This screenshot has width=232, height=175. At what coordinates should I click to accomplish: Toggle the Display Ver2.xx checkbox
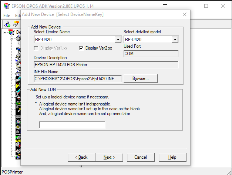81,48
